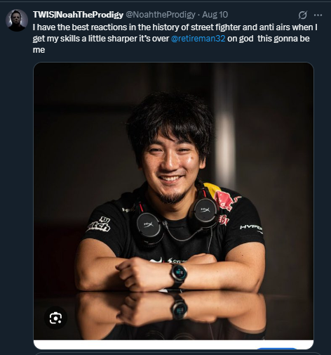The width and height of the screenshot is (331, 355).
Task: Click the table reflection in the photo
Action: [x=173, y=315]
